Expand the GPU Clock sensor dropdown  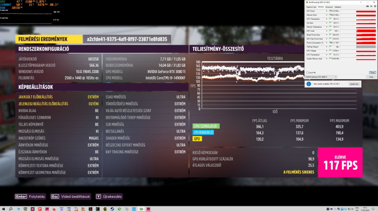click(326, 11)
